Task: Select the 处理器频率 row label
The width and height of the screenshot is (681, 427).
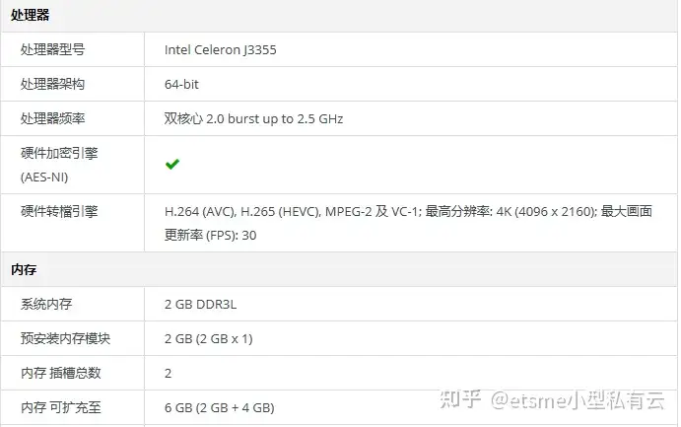Action: click(x=52, y=118)
